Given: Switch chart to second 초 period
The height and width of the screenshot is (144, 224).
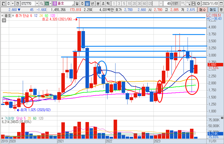Looking at the screenshot, I should coord(103,3).
